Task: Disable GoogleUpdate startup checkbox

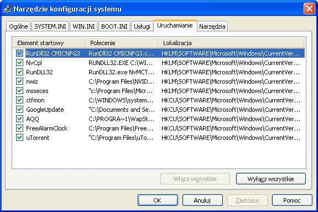Action: click(19, 110)
